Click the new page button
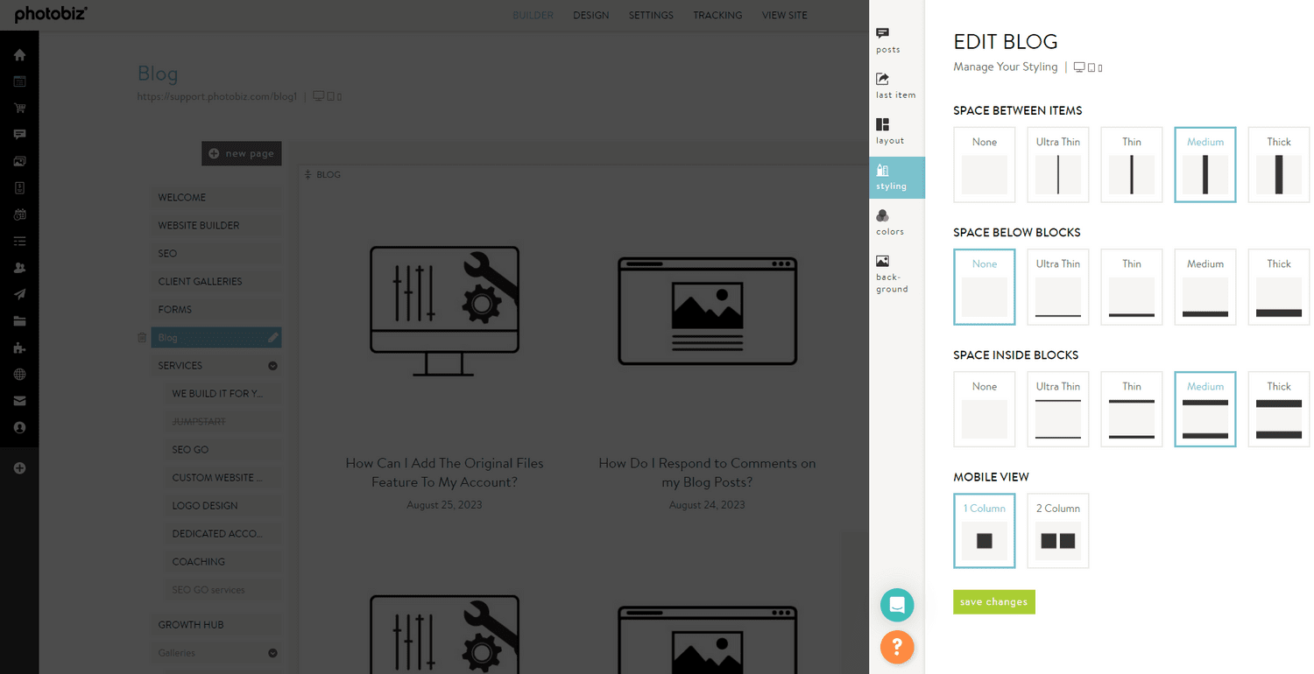 coord(242,153)
